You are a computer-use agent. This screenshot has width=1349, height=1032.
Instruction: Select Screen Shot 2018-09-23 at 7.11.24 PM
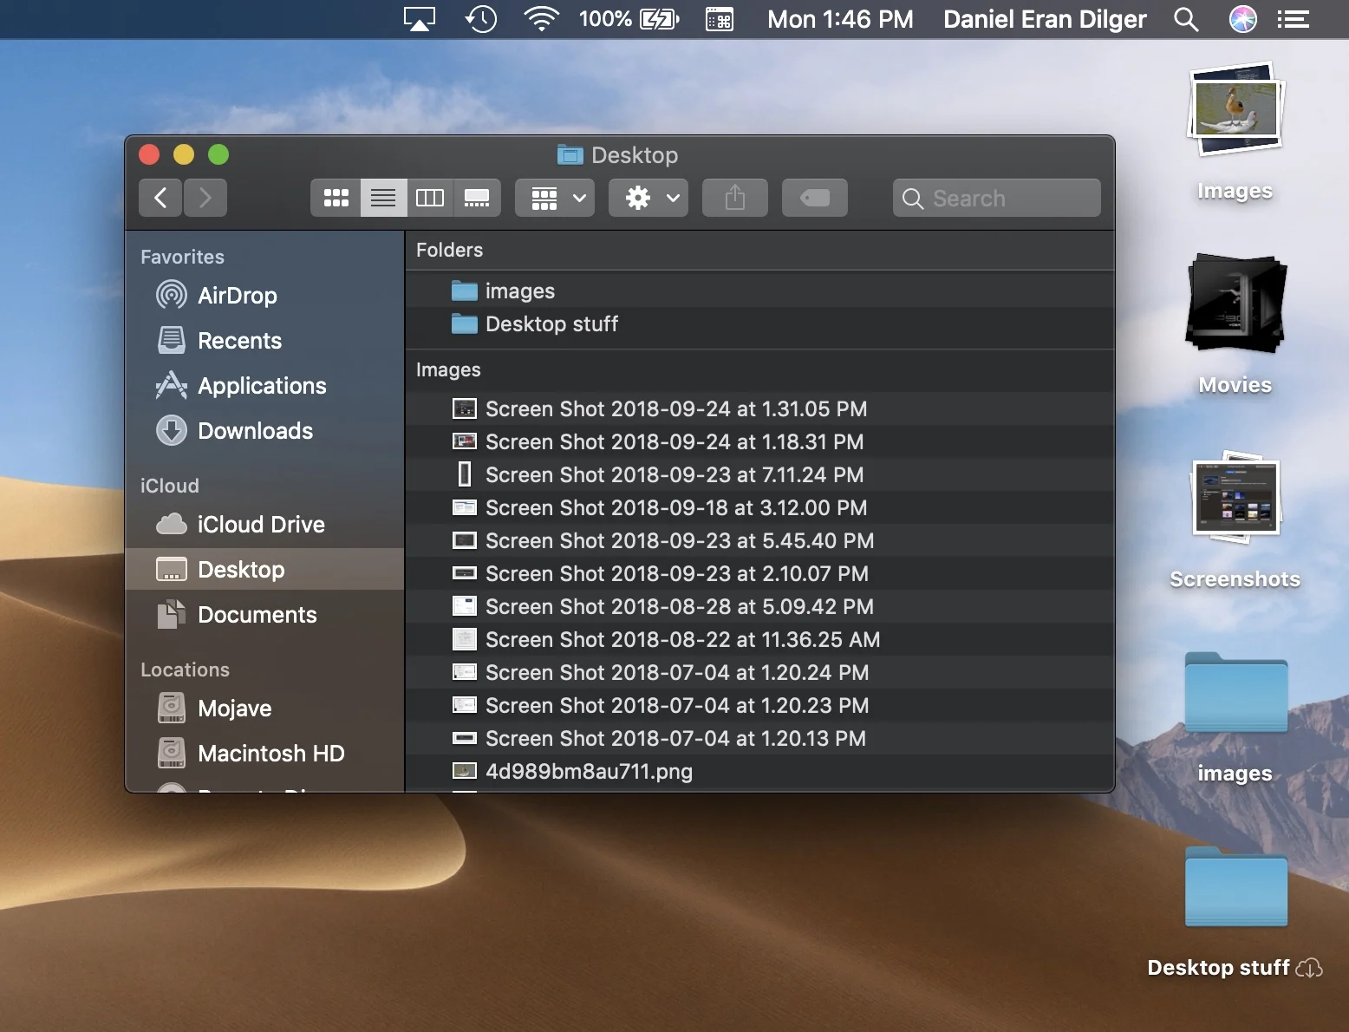760,474
